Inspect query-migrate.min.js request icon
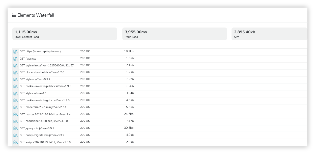 click(x=16, y=135)
